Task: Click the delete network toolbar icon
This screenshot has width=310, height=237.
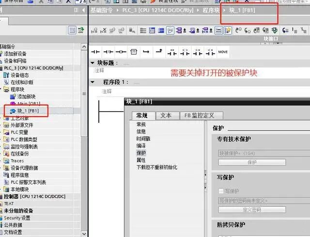Action: [x=103, y=30]
